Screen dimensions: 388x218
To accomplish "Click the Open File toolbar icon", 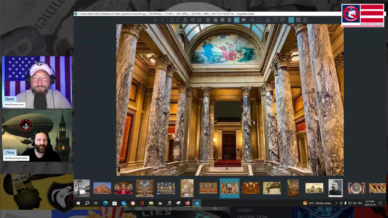I will (252, 20).
